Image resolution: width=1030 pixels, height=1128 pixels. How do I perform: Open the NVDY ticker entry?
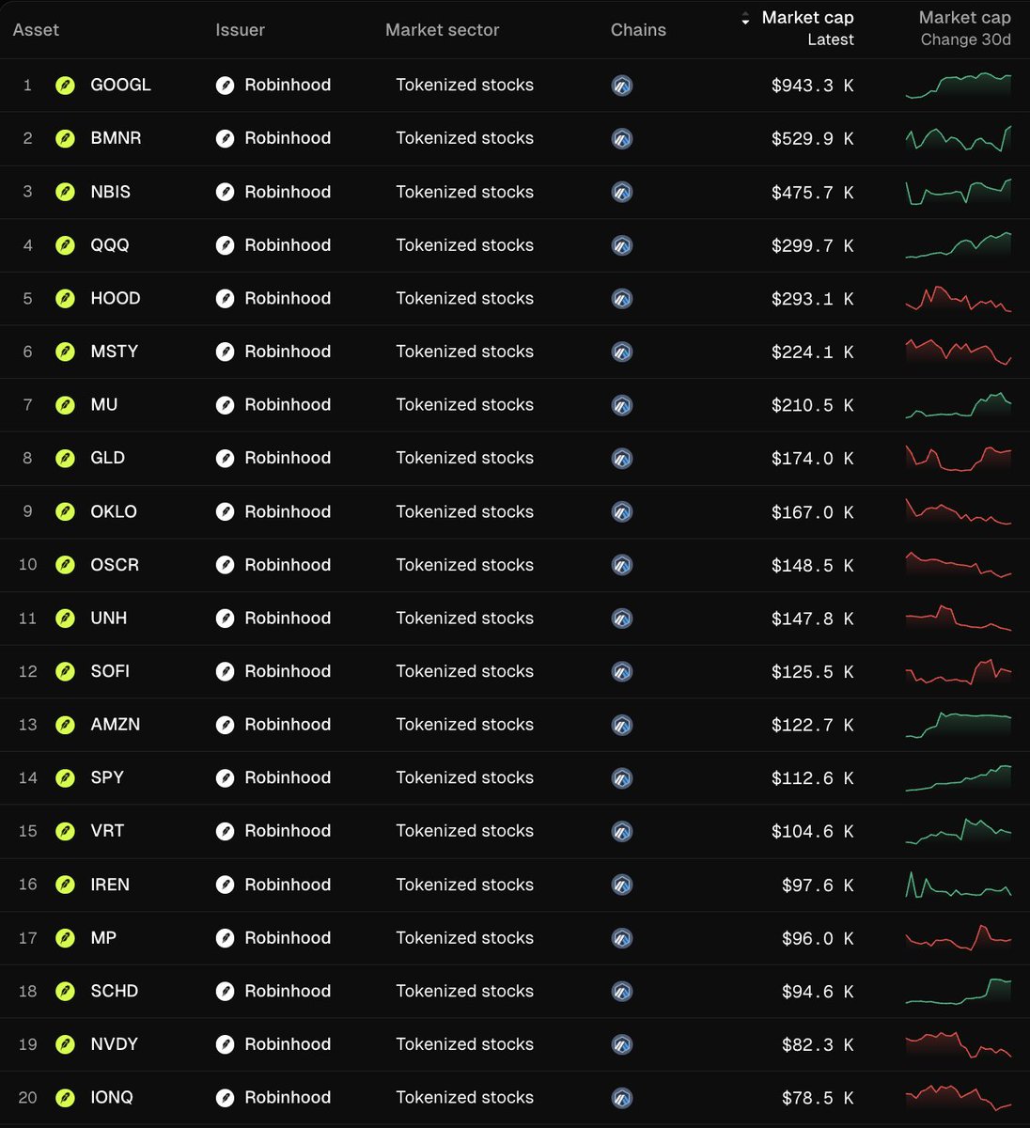[114, 1044]
